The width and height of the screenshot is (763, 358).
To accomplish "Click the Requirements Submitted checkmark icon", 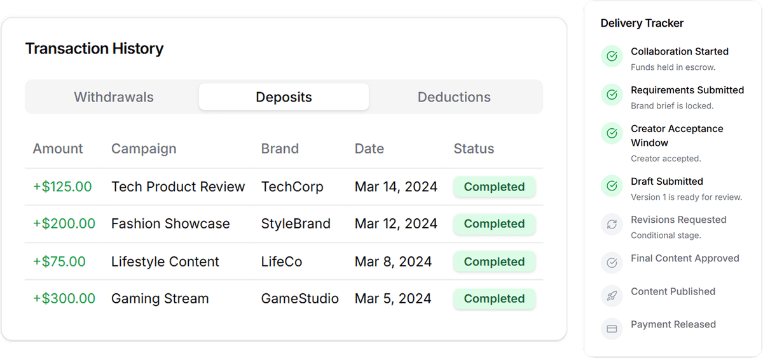I will 612,95.
